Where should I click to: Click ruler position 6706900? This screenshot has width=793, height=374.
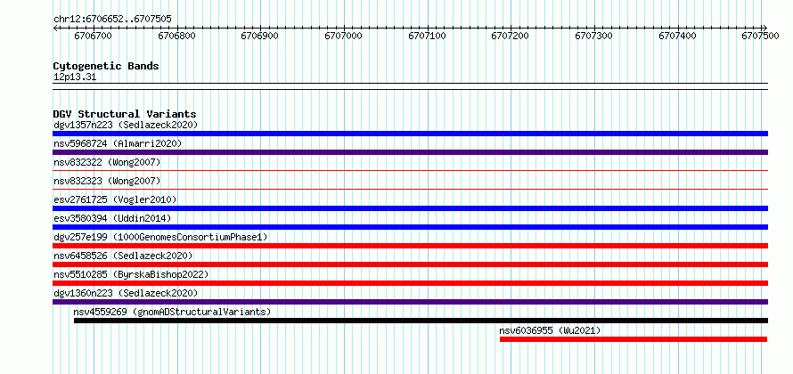click(x=259, y=36)
